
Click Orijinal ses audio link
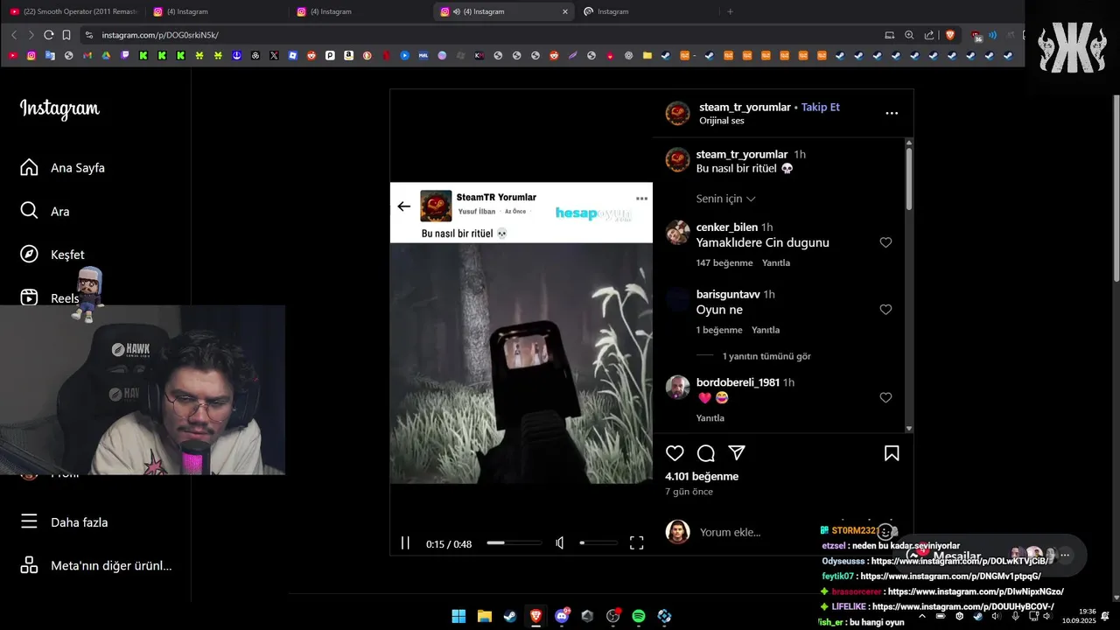click(x=721, y=121)
